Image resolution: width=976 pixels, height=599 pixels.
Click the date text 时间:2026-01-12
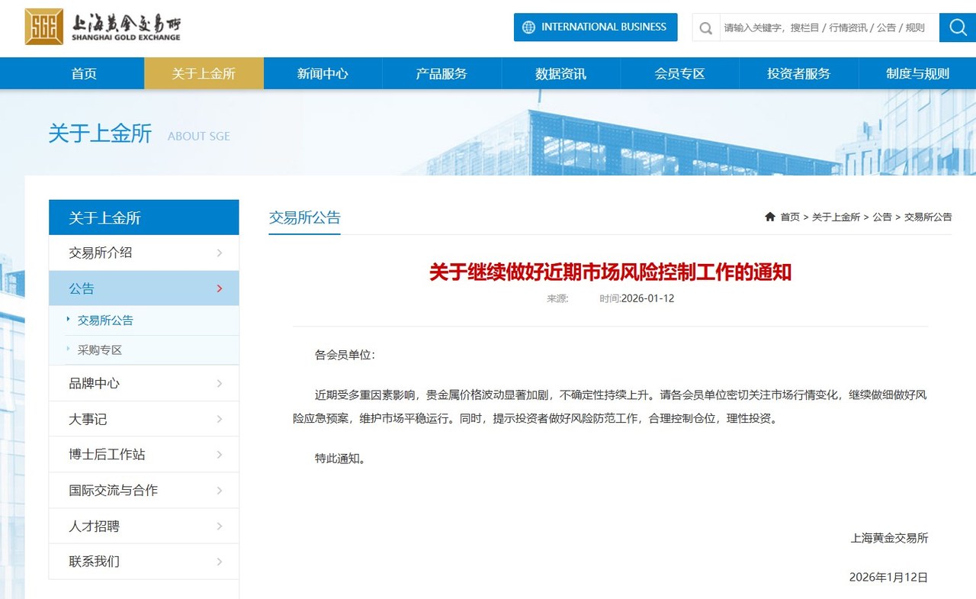(637, 298)
